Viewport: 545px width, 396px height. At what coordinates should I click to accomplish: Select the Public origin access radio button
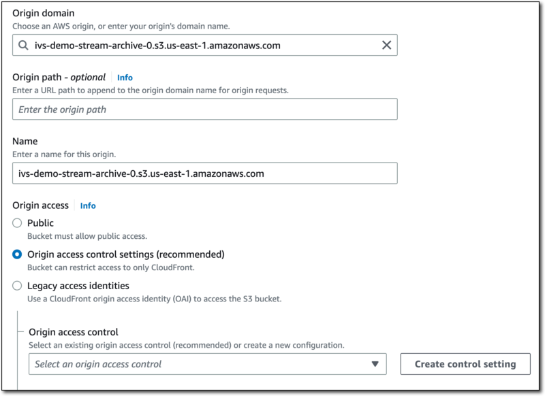[16, 221]
